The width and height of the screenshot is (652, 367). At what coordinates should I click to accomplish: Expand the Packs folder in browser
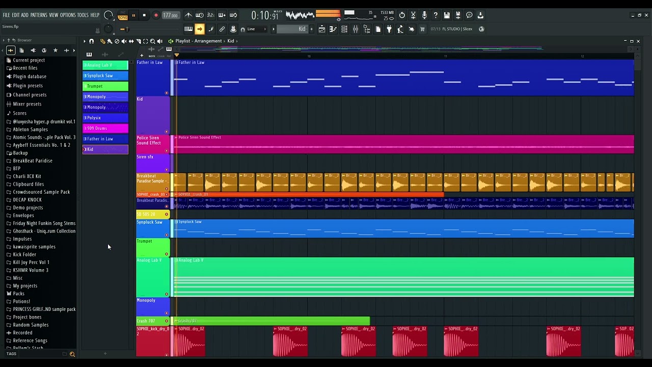[x=18, y=294]
